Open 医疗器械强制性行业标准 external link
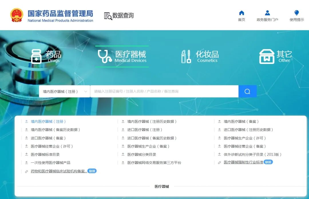Screen dimensions: 309x199 pyautogui.click(x=243, y=162)
